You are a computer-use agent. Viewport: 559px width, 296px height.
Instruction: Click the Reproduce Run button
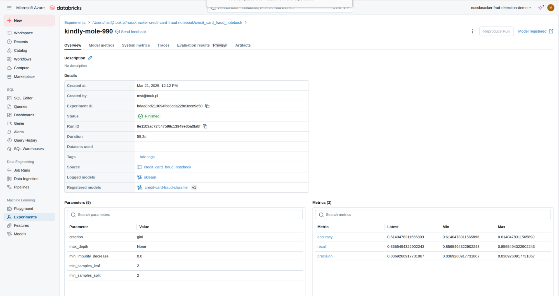click(x=496, y=31)
